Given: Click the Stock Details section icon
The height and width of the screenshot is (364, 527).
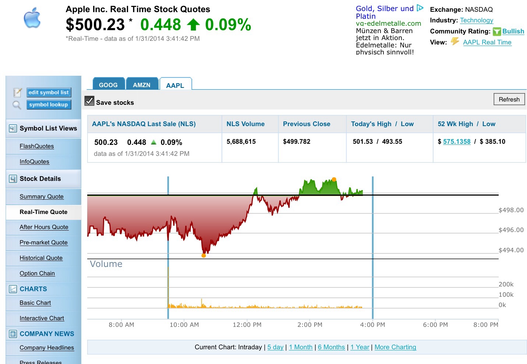Looking at the screenshot, I should tap(13, 179).
